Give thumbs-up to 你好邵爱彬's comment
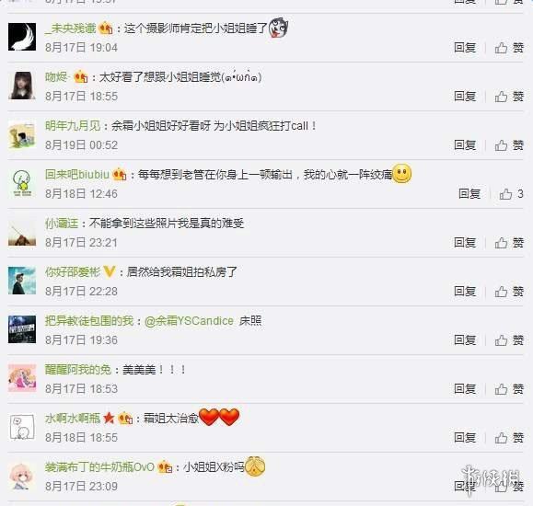The image size is (533, 506). pos(509,292)
